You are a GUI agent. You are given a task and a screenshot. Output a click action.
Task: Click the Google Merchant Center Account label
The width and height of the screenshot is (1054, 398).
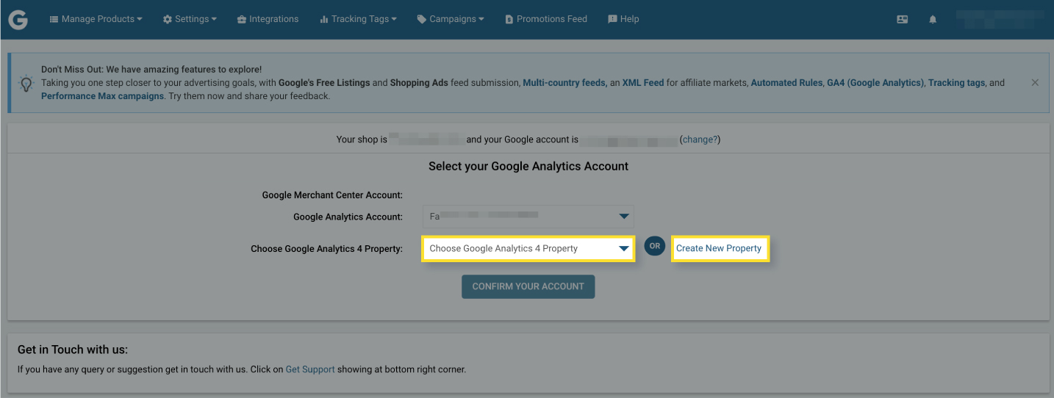click(x=332, y=195)
